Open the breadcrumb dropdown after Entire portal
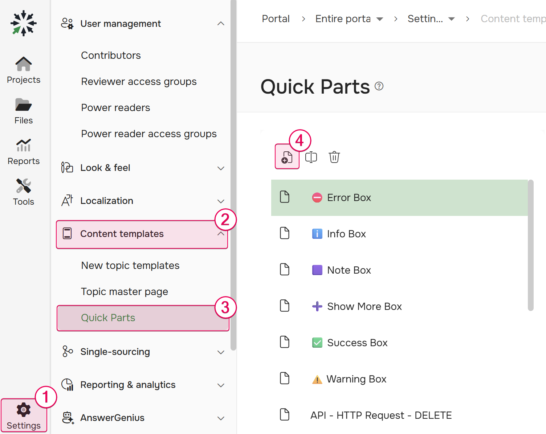The width and height of the screenshot is (546, 434). pyautogui.click(x=380, y=19)
